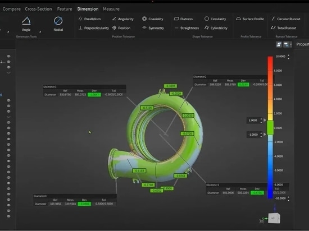
Task: Select the Dimension tab
Action: (x=88, y=9)
